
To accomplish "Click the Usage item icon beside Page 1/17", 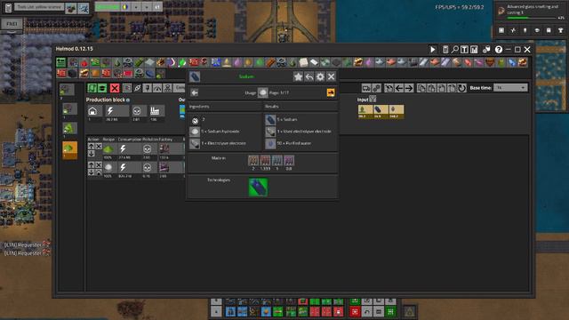I will point(263,92).
